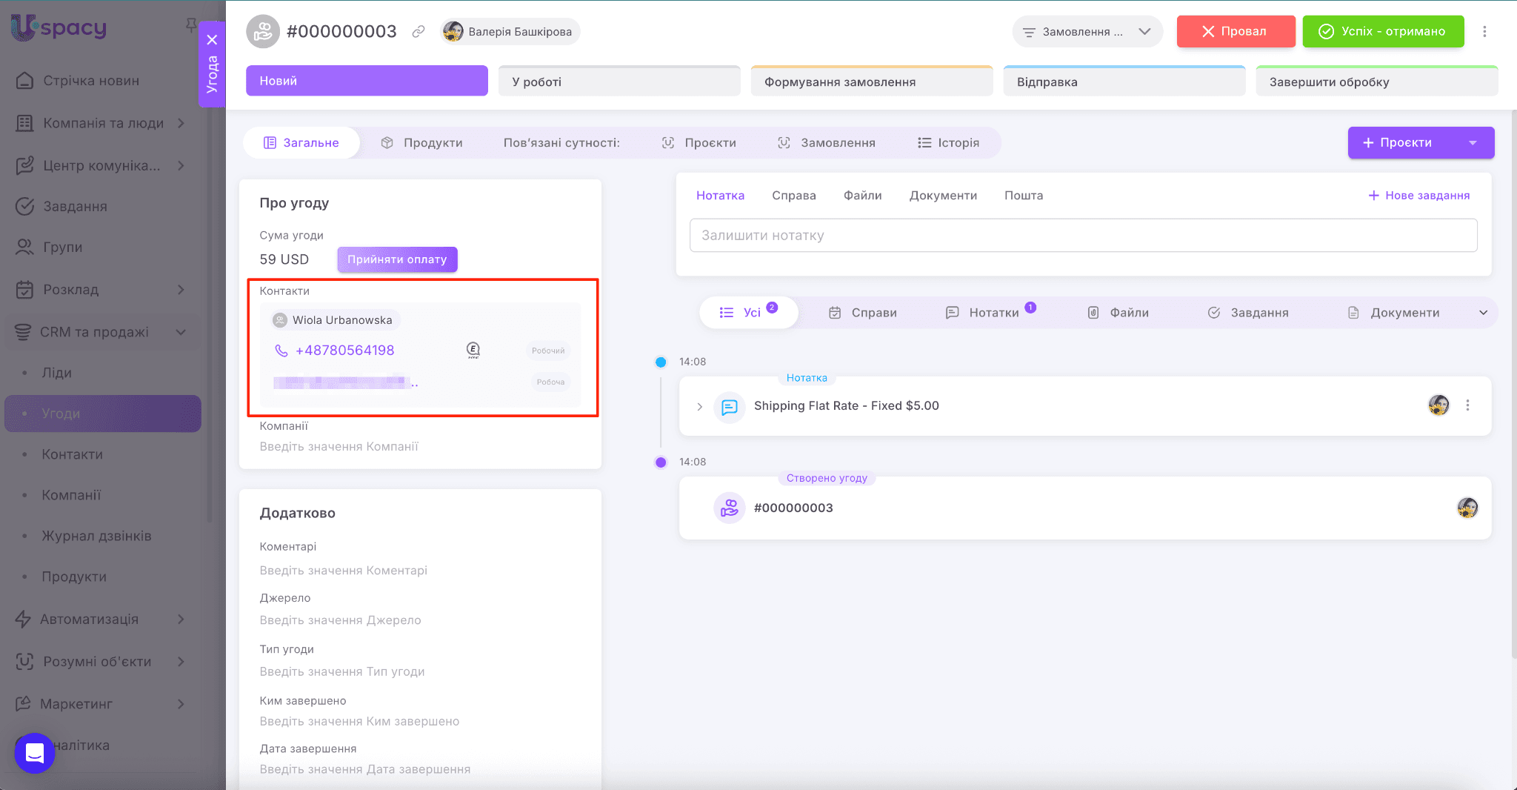Open Контакти in sidebar
Viewport: 1517px width, 790px height.
[x=72, y=454]
